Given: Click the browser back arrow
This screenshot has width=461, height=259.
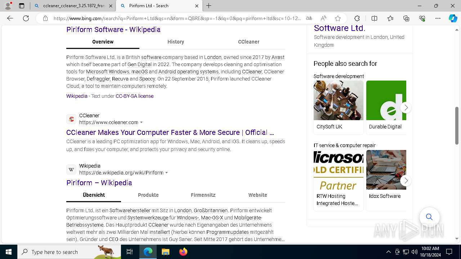Looking at the screenshot, I should [10, 18].
